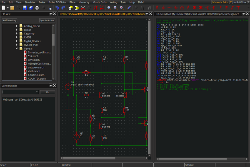The image size is (250, 167).
Task: Open the dropdown arrow beside the New icon
Action: pos(7,8)
